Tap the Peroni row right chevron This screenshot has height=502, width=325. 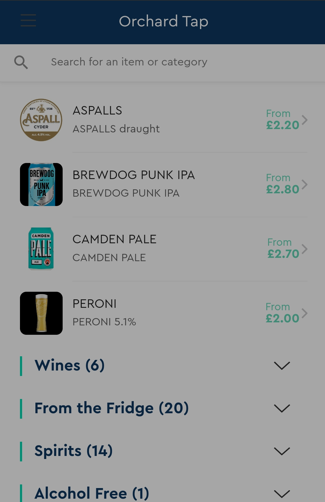click(x=304, y=313)
